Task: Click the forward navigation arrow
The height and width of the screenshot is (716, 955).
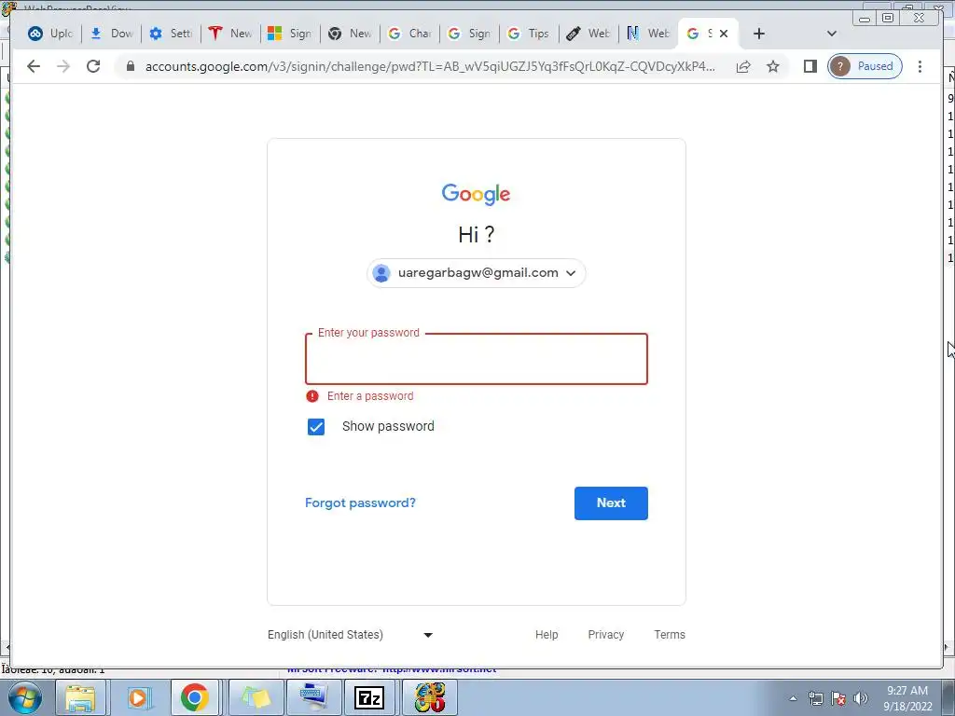Action: pos(63,66)
